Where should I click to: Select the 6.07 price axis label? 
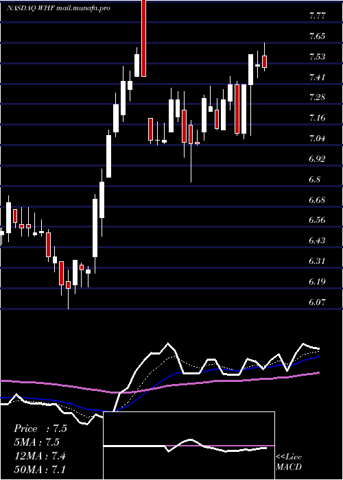coord(317,302)
